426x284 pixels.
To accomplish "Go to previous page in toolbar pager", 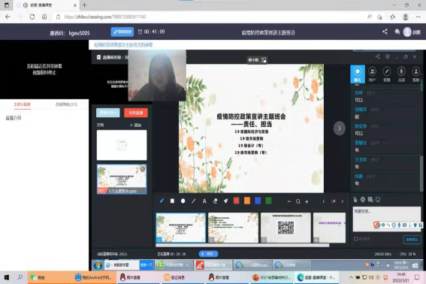I will pyautogui.click(x=324, y=201).
